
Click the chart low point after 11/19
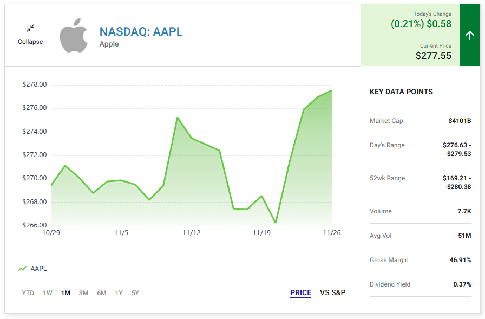coord(276,222)
